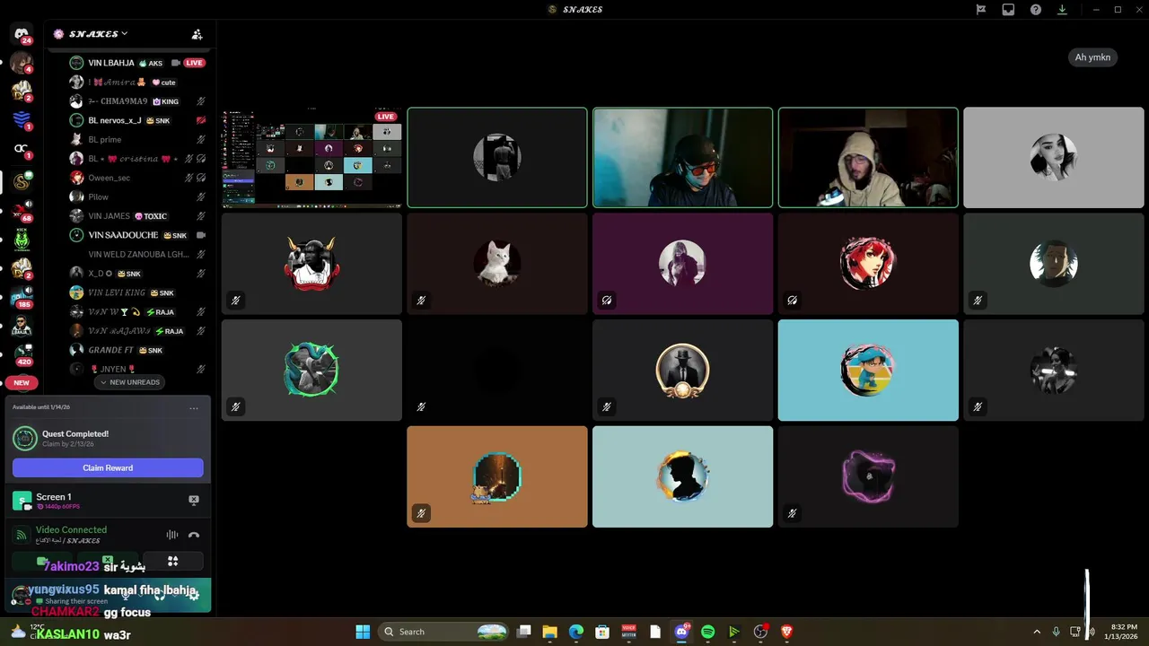Screen dimensions: 1149x646
Task: Click the Windows Start button
Action: (363, 632)
